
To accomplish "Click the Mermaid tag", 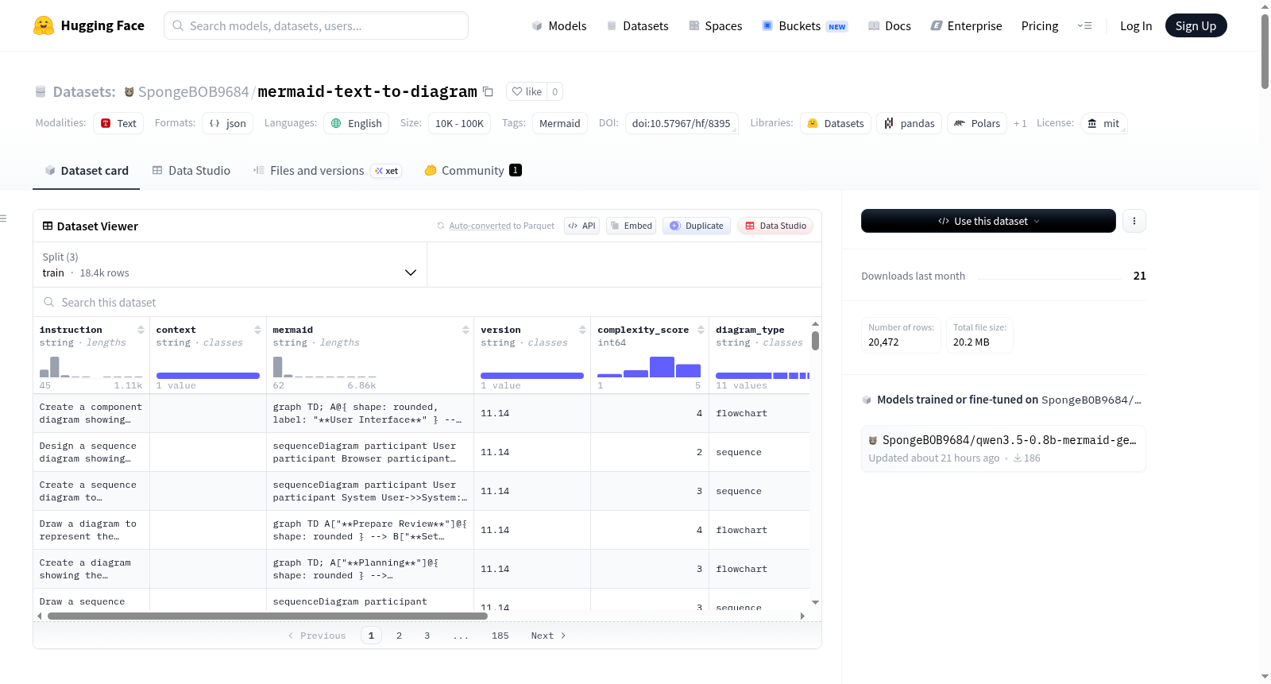I will 560,123.
